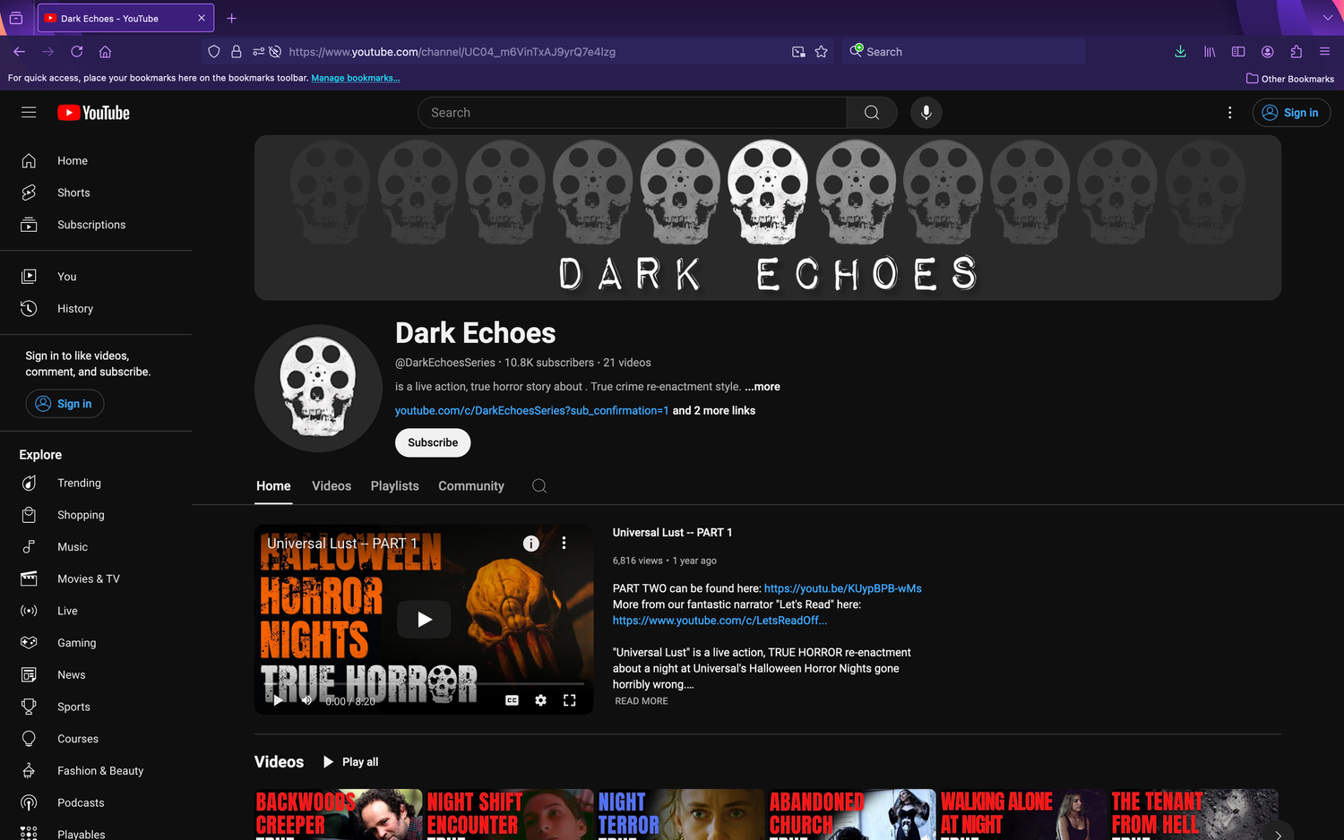Open News under Explore

tap(96, 675)
